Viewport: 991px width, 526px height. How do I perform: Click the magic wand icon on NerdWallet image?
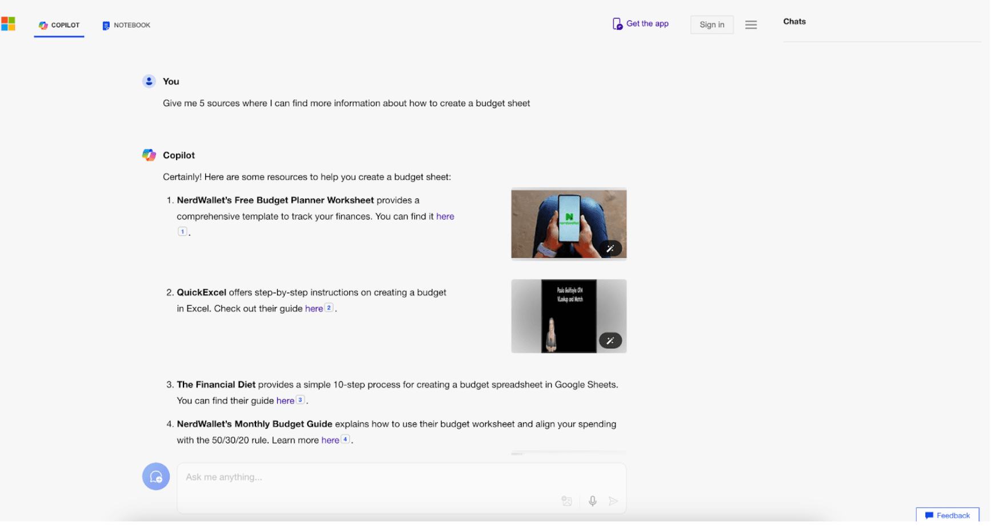610,248
